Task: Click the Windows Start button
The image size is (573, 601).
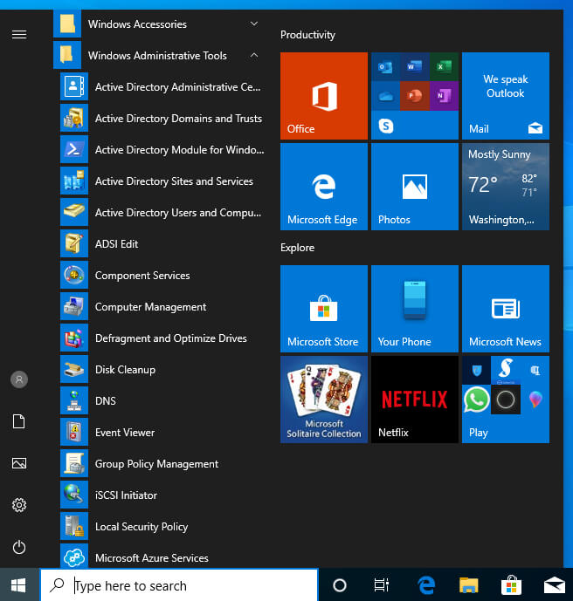Action: [18, 585]
